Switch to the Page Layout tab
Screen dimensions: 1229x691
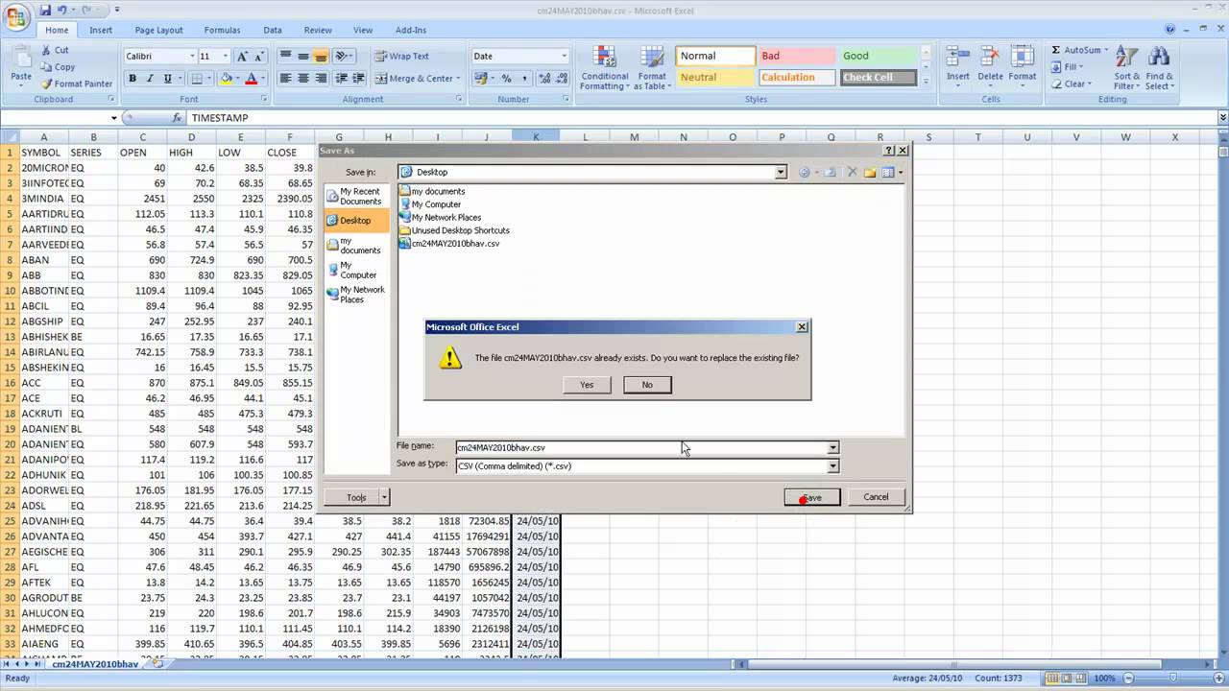pyautogui.click(x=158, y=31)
